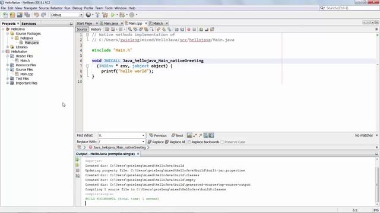Expand the Resource Files node
The height and width of the screenshot is (213, 380).
click(8, 65)
